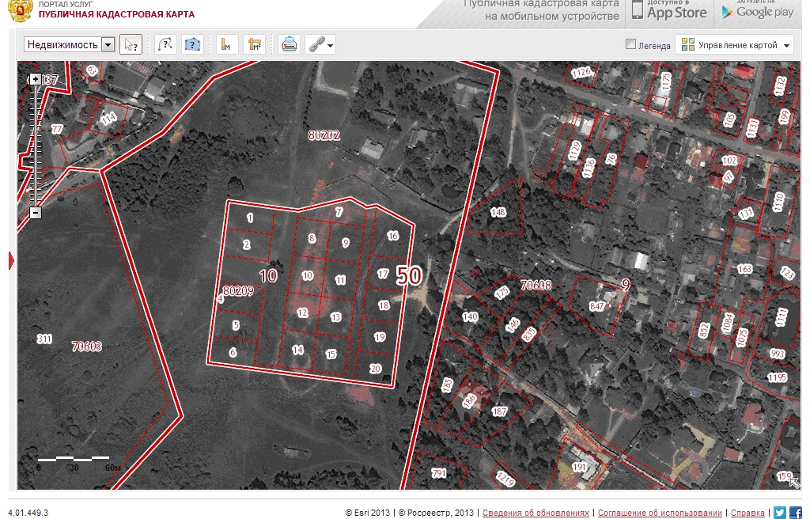Click the chain link share icon
This screenshot has width=810, height=519.
coord(316,44)
